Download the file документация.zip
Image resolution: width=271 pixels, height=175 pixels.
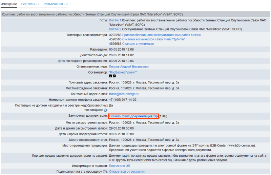click(x=133, y=116)
